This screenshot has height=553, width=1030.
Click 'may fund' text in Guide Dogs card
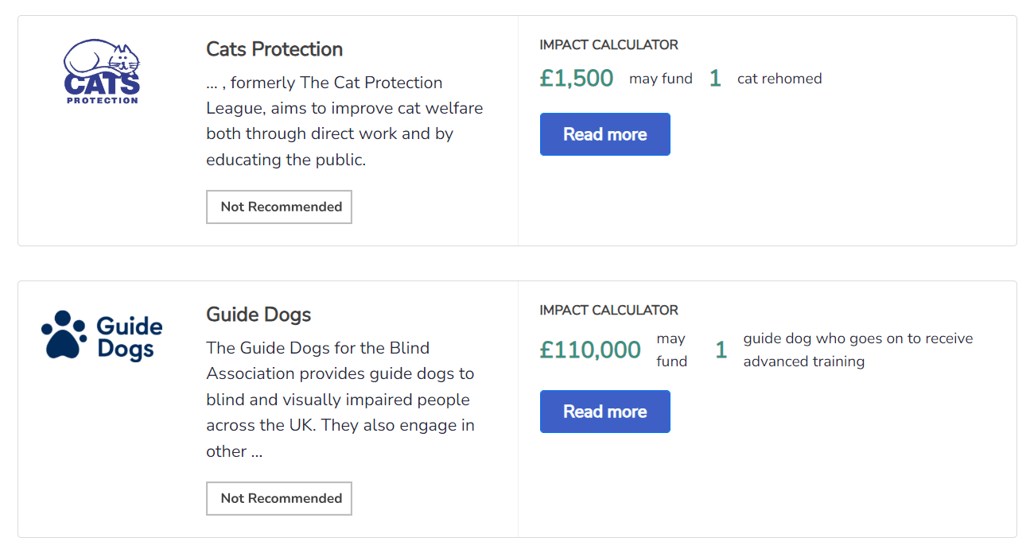point(671,350)
